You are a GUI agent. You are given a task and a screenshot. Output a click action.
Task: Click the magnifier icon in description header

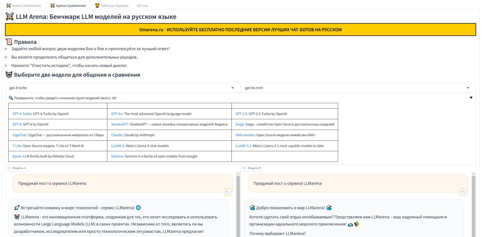[11, 98]
